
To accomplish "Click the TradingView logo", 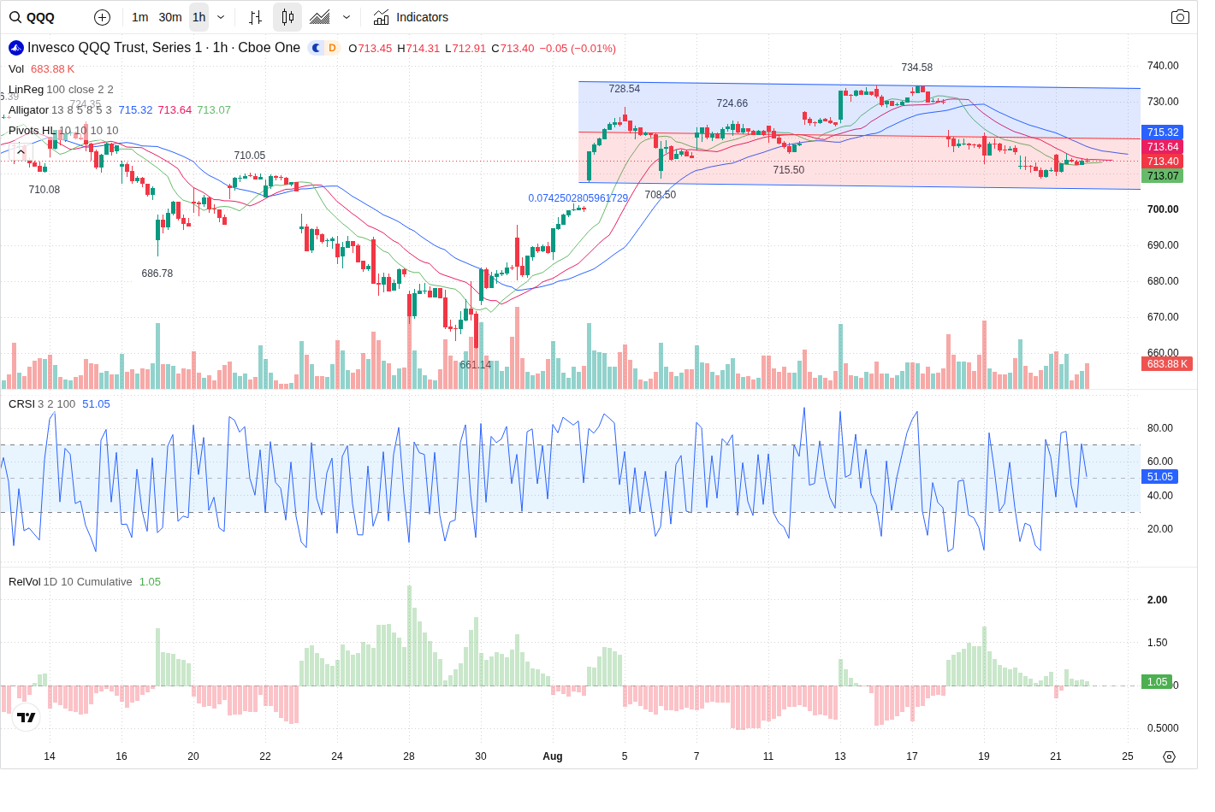I will coord(27,718).
